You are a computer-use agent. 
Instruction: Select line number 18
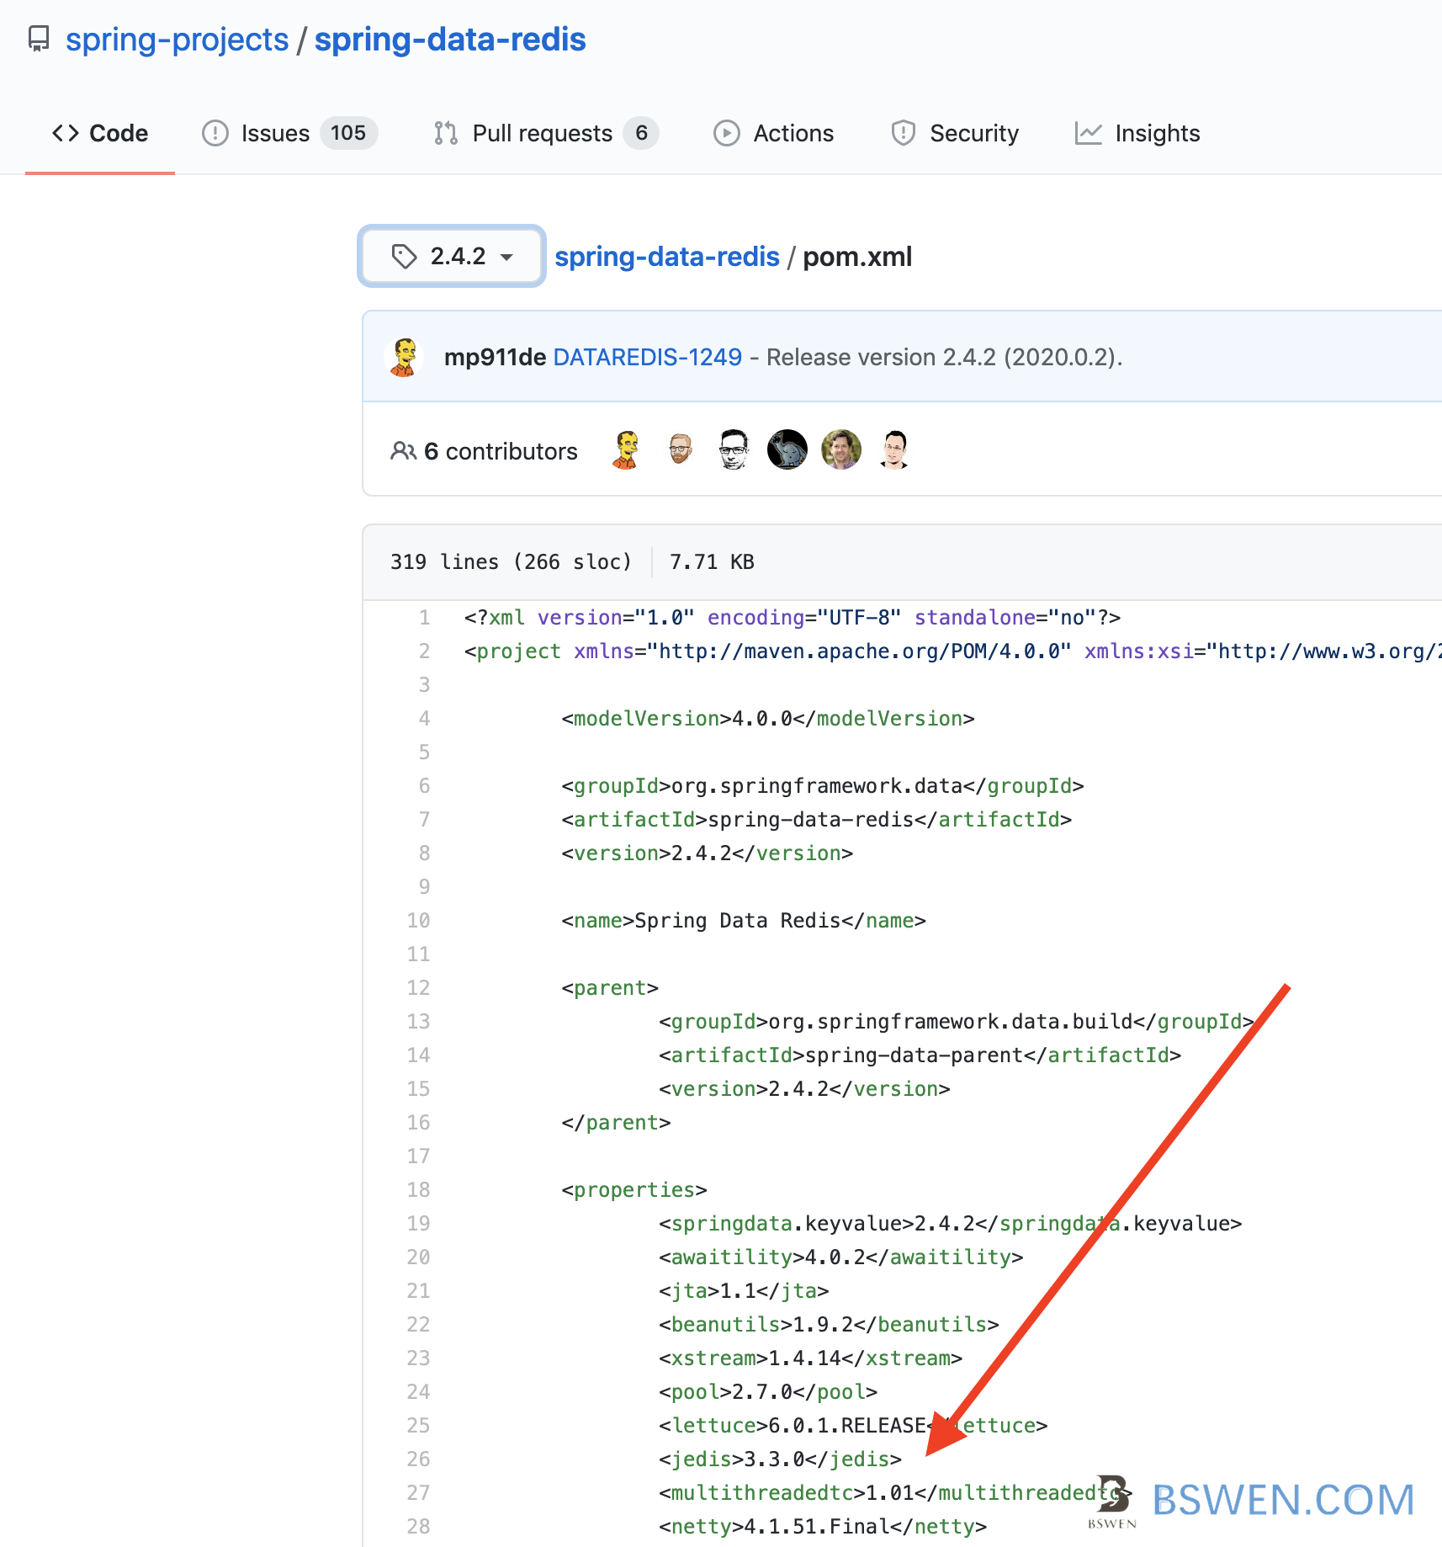tap(418, 1190)
